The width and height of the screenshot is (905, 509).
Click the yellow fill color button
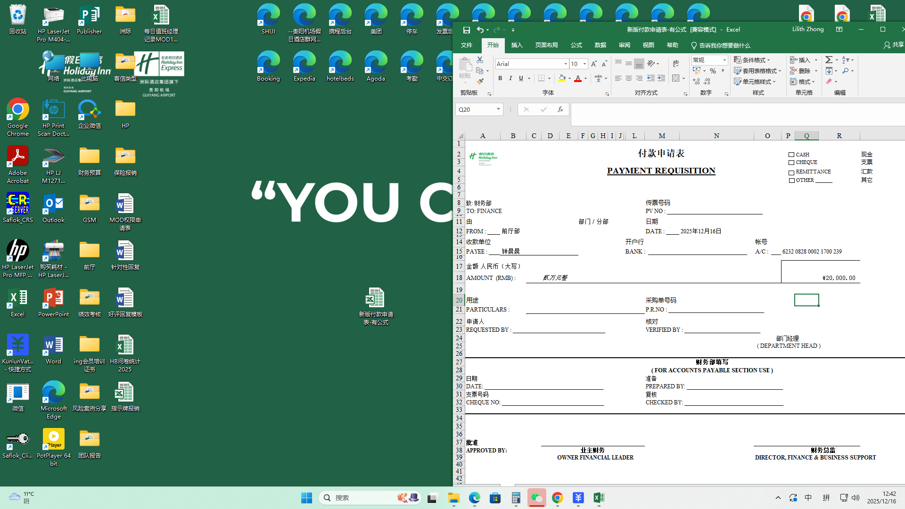click(562, 78)
